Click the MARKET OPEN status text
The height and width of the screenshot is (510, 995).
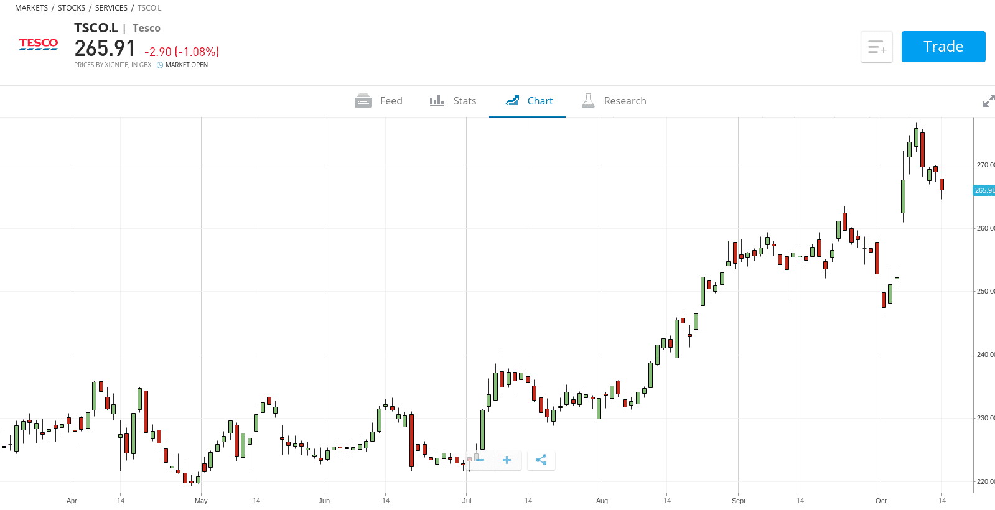[x=187, y=65]
